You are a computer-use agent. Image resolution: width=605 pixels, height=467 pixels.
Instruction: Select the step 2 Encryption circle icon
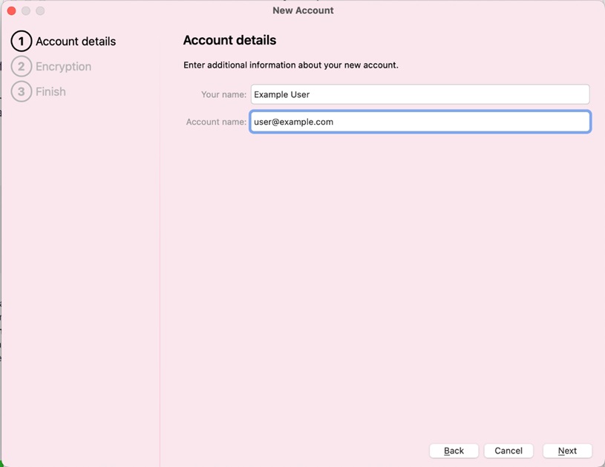coord(22,67)
